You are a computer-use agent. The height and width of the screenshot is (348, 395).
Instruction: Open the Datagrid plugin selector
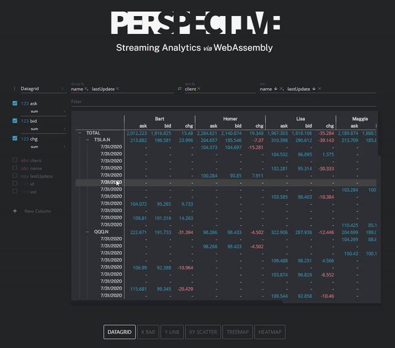pyautogui.click(x=43, y=89)
